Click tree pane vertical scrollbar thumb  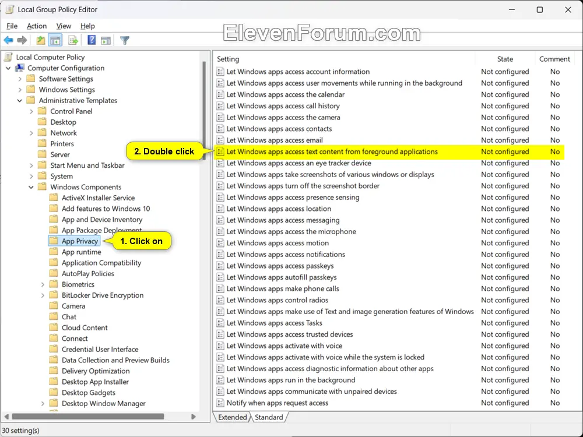click(x=203, y=111)
